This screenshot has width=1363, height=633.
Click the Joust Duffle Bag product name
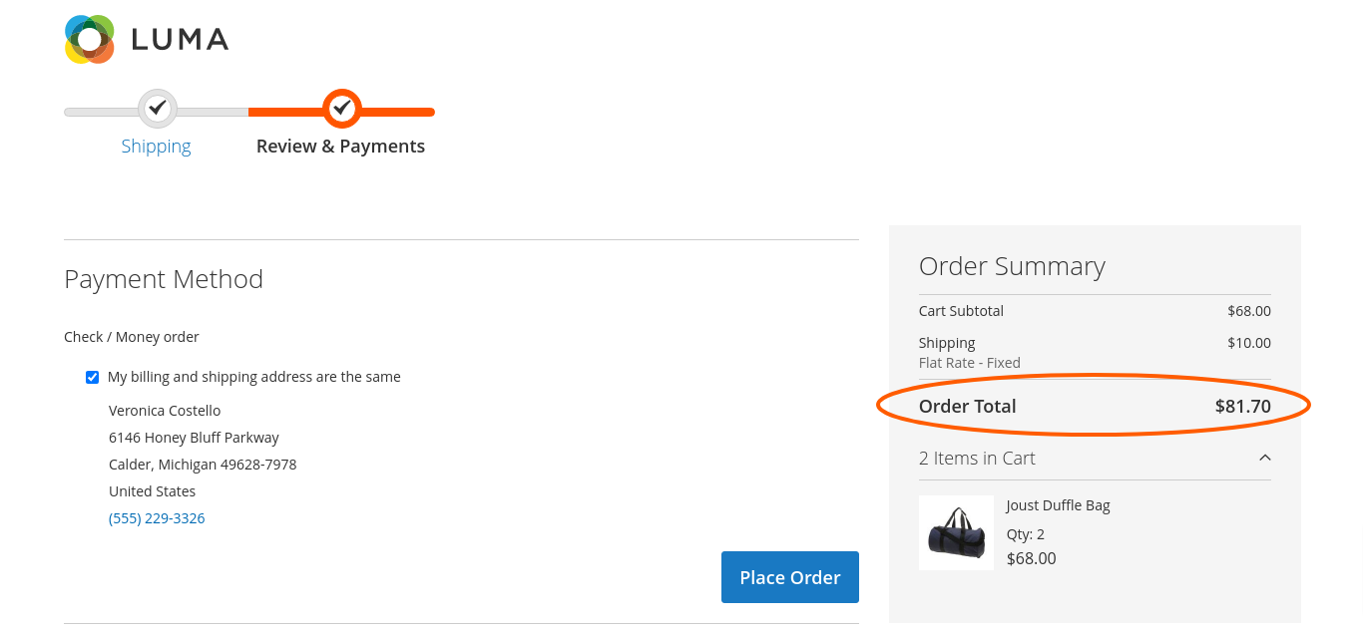1058,505
